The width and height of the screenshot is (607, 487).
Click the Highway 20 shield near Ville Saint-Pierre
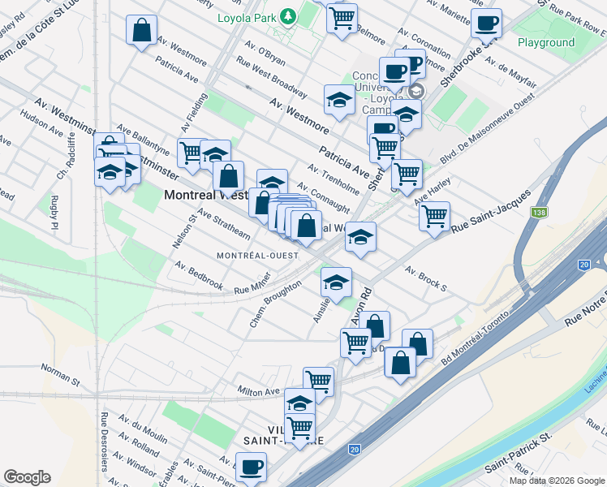coord(354,450)
